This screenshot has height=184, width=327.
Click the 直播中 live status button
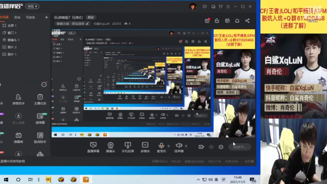coord(240,147)
